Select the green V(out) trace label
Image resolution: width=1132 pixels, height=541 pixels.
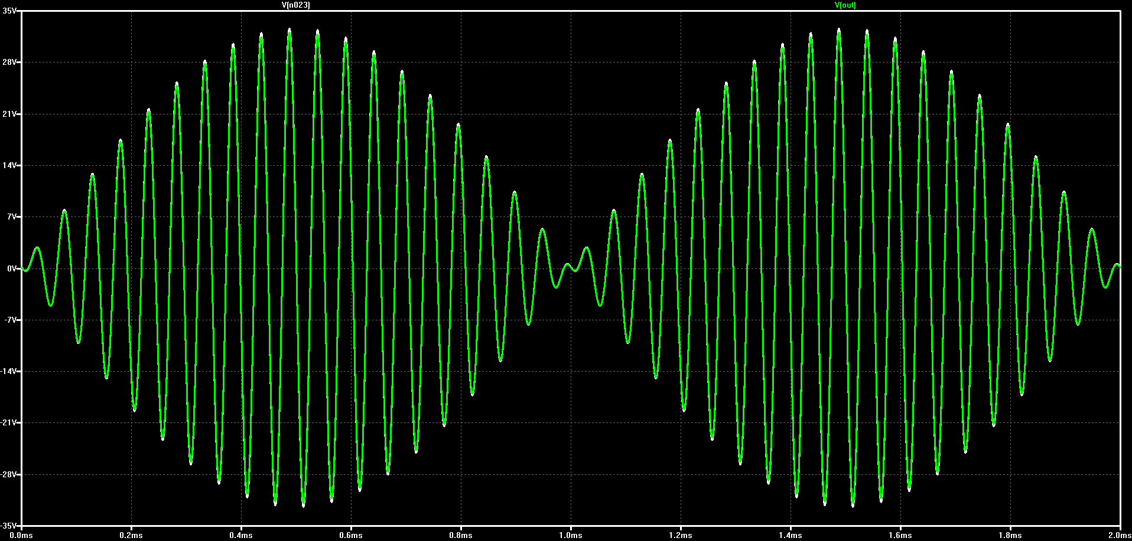845,5
